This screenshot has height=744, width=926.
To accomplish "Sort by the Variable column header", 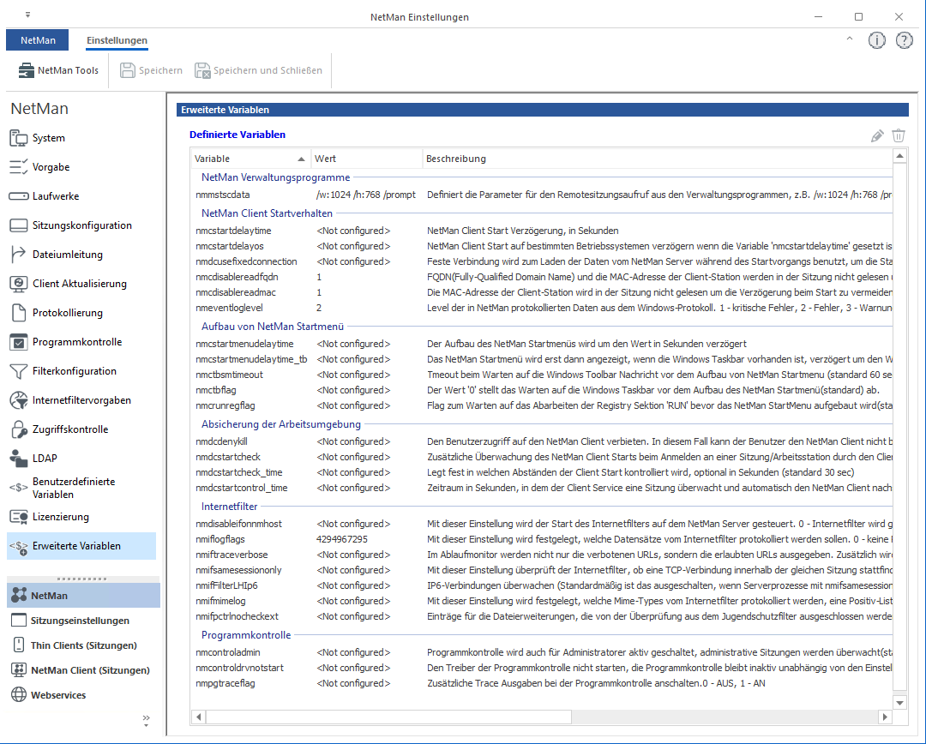I will point(249,159).
